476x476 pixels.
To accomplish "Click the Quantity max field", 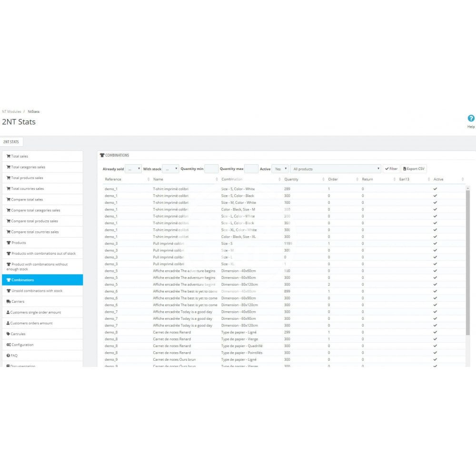I will (251, 169).
